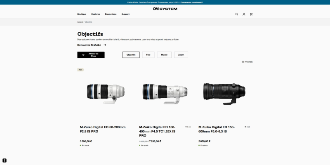The height and width of the screenshot is (165, 330).
Task: Open M.Zuiko Digital ED 50-200mm F2.8 title
Action: pyautogui.click(x=103, y=129)
